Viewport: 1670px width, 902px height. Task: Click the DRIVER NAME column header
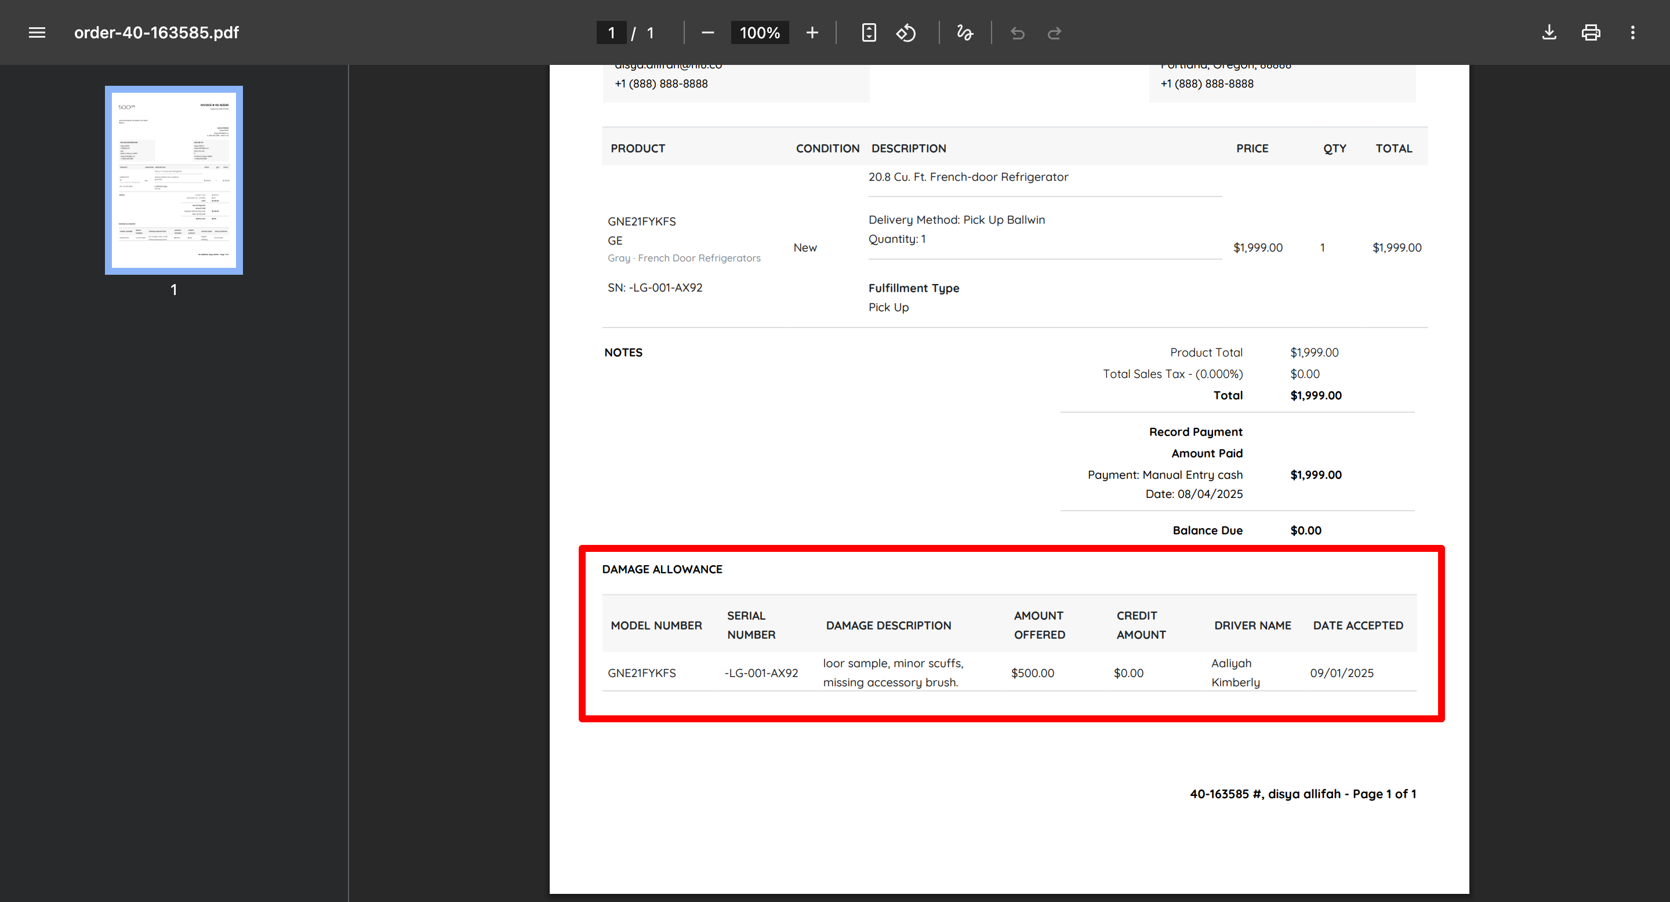click(x=1252, y=626)
